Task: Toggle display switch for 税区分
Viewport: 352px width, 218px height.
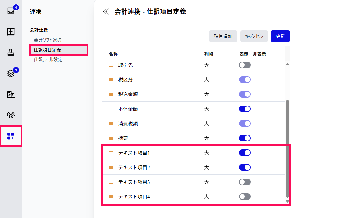Action: 245,80
